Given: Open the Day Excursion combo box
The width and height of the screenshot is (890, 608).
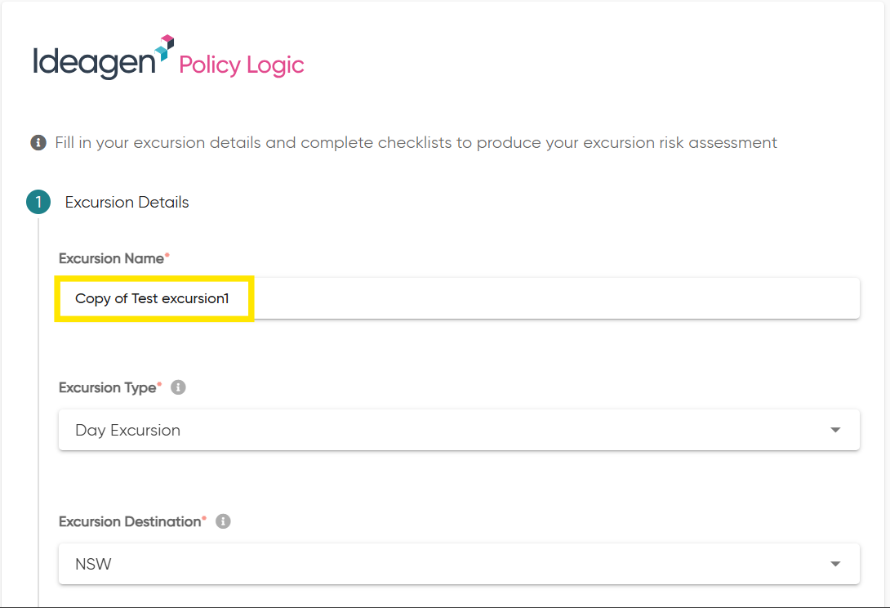Looking at the screenshot, I should 459,430.
